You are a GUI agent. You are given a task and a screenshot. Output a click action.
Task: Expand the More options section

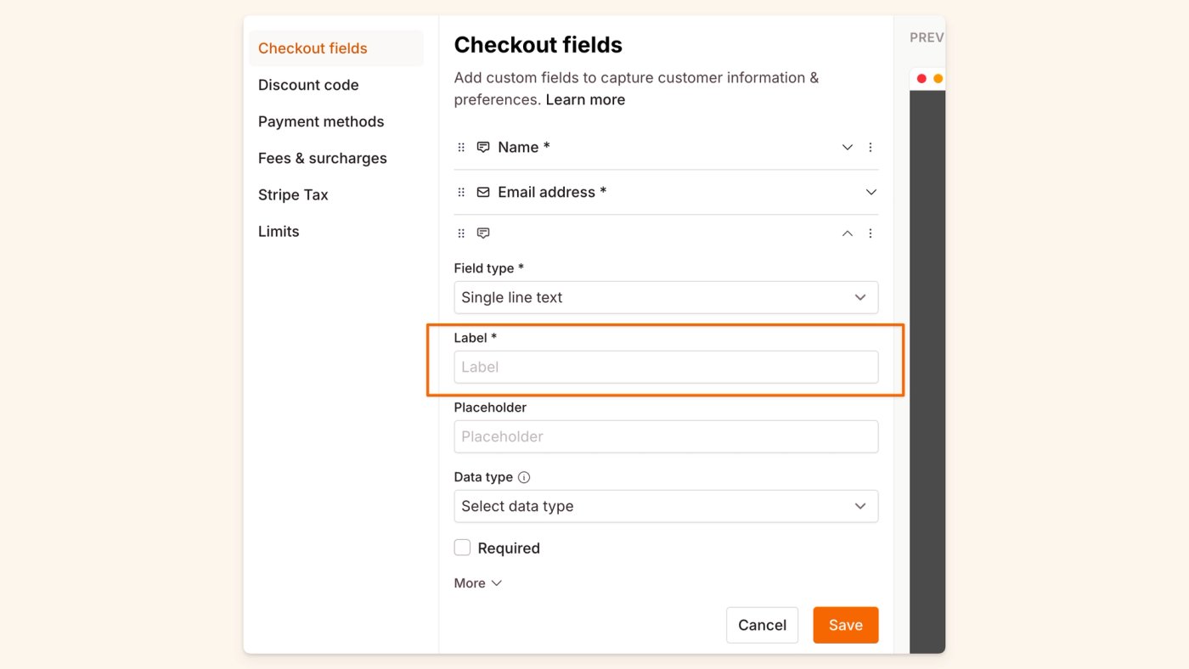coord(478,583)
